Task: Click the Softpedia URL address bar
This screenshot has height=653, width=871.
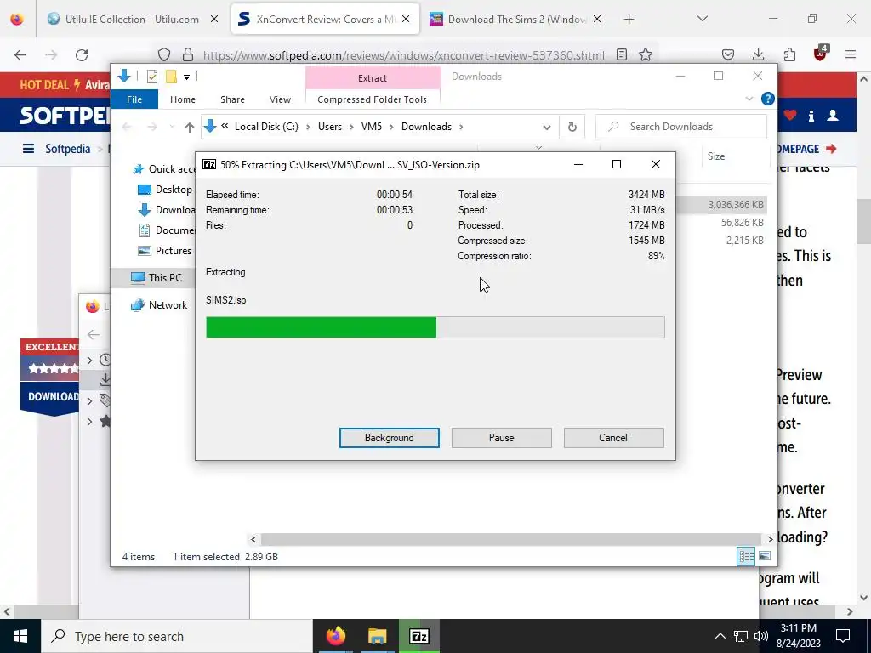Action: 404,55
